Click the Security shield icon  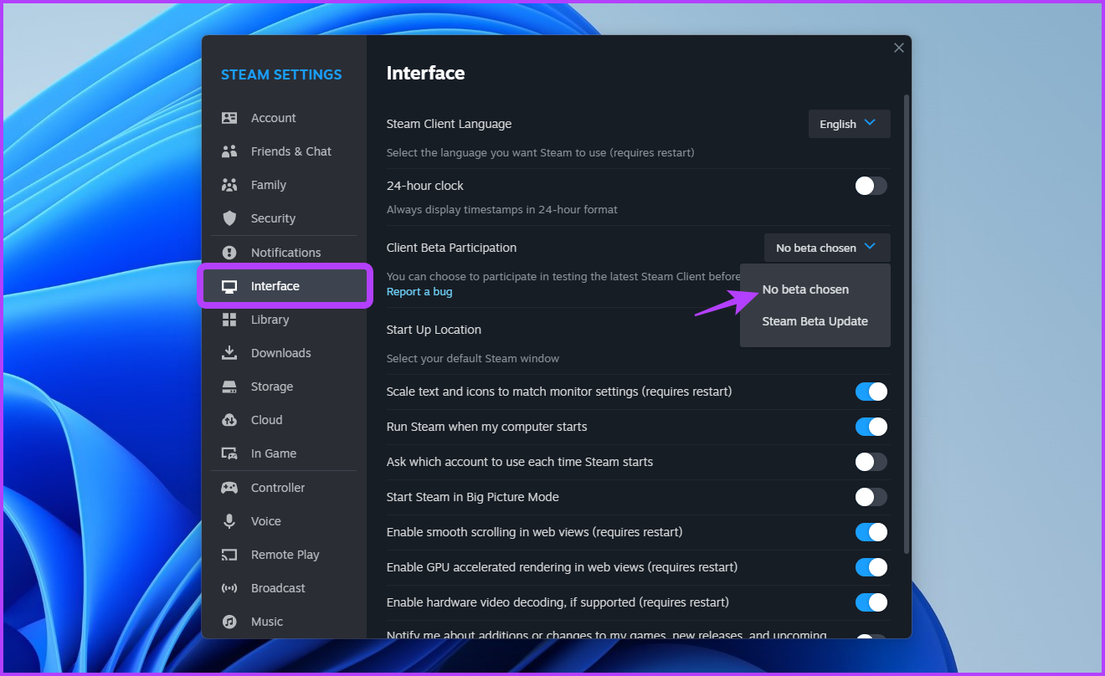point(229,218)
